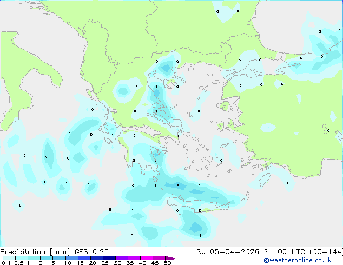The width and height of the screenshot is (343, 265).
Task: Click the legend tick label '50'
Action: pos(167,263)
